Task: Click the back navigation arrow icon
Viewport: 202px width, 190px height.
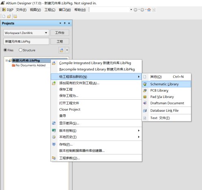Action: [x=135, y=10]
